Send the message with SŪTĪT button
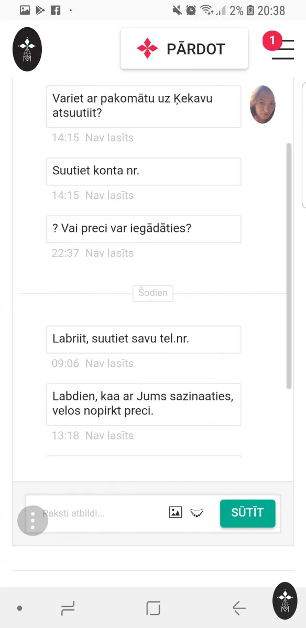306x628 pixels. [247, 513]
